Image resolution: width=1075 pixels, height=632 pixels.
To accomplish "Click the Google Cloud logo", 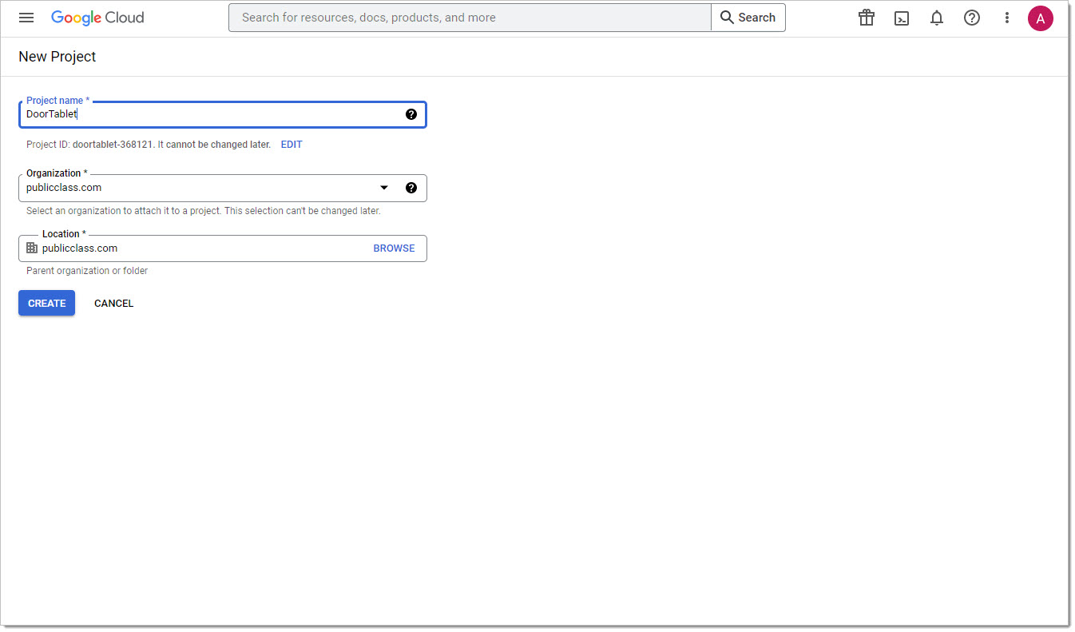I will pyautogui.click(x=97, y=18).
